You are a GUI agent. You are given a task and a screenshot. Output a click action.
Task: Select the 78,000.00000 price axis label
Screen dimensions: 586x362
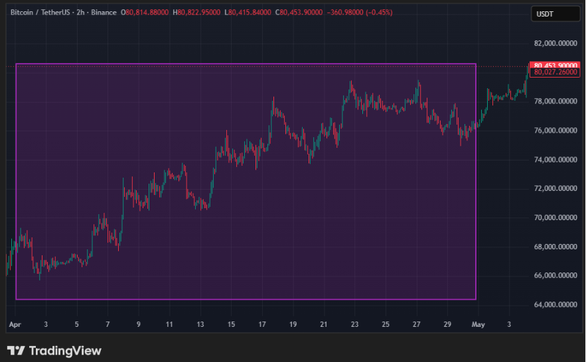point(555,101)
